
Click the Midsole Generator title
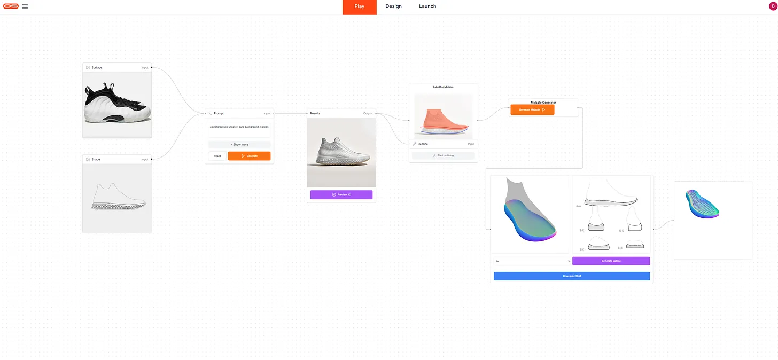[543, 103]
